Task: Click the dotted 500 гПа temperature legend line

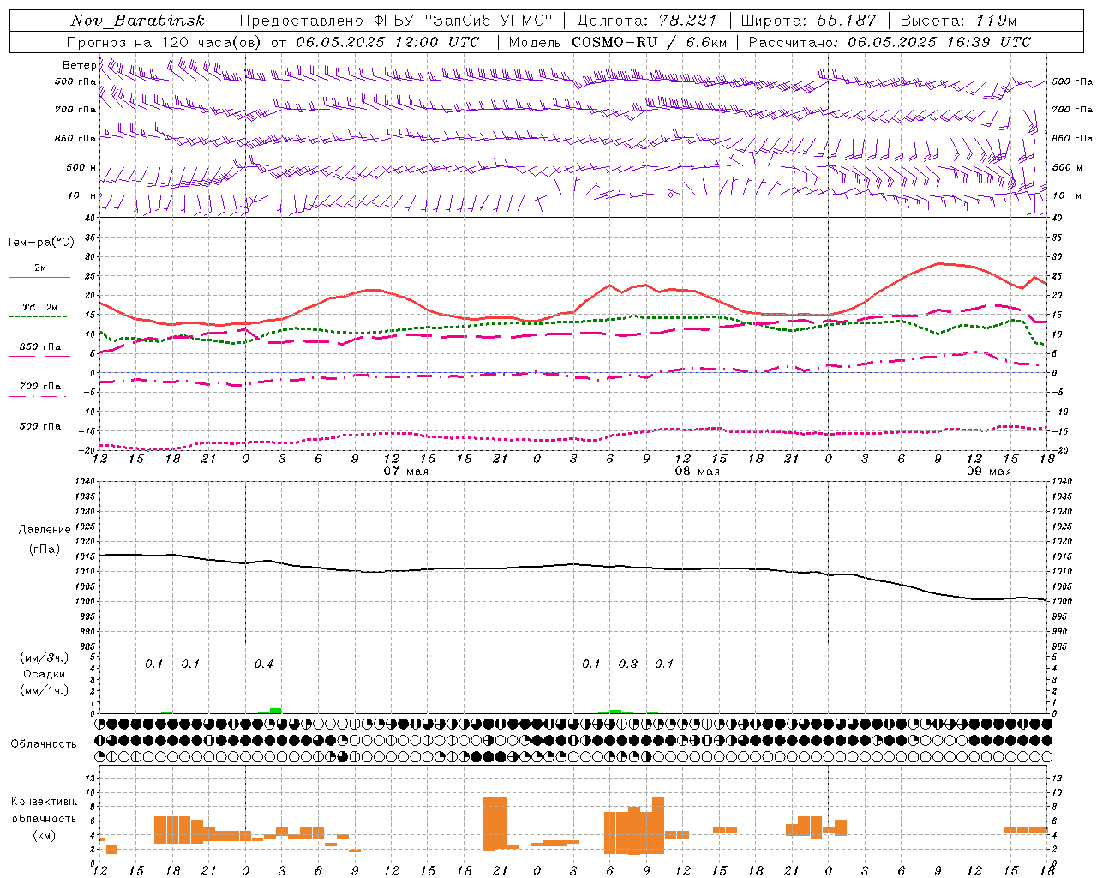Action: (x=38, y=436)
